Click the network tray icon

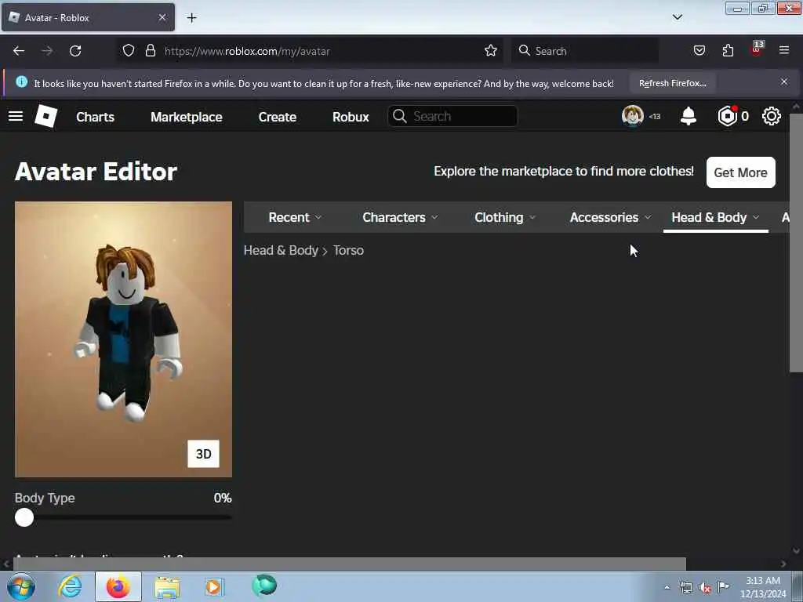tap(685, 588)
